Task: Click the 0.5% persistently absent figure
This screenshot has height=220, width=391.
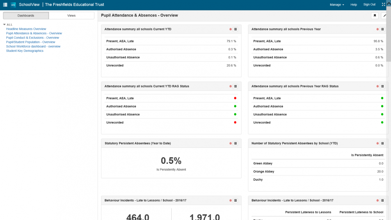Action: point(171,161)
